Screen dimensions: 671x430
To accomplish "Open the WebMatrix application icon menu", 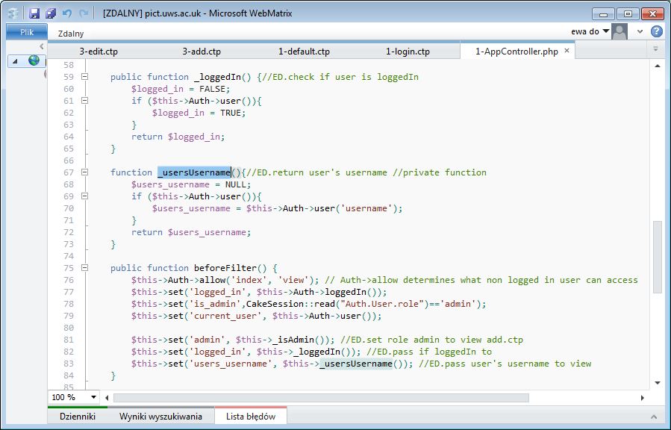I will 13,13.
